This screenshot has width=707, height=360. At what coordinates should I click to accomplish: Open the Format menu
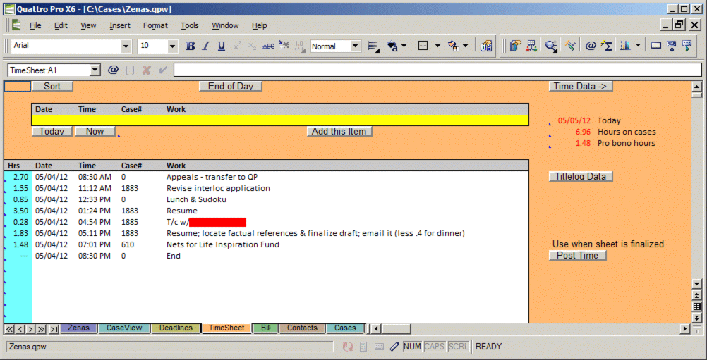[155, 25]
